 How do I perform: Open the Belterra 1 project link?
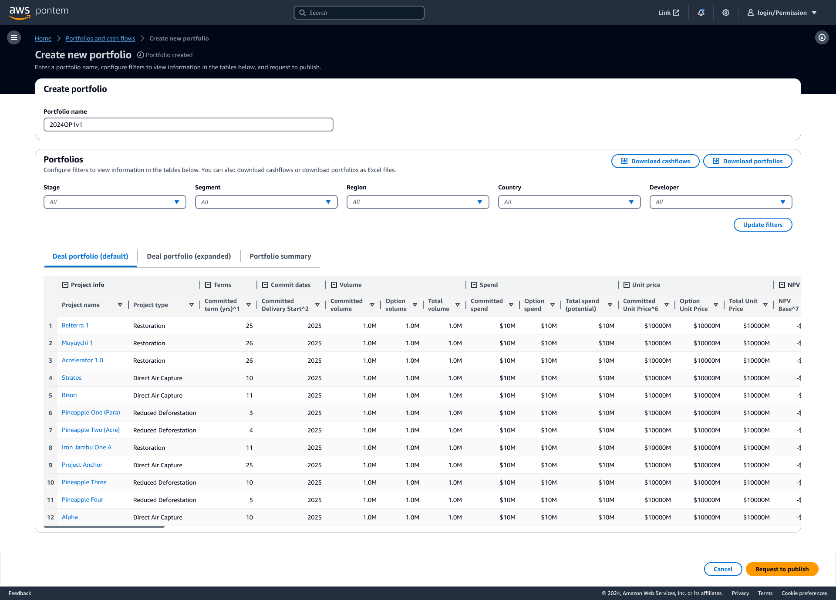click(x=75, y=325)
